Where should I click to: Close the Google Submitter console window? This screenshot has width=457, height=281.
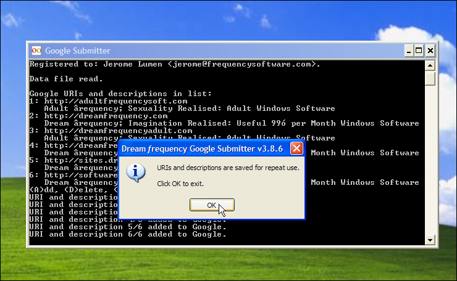430,51
